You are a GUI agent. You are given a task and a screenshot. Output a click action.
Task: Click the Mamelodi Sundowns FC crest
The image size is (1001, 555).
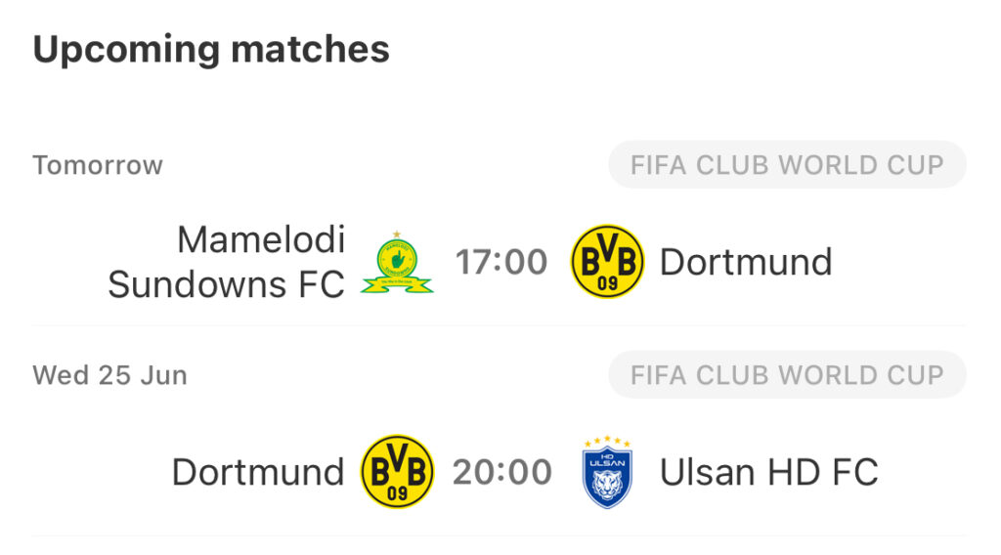tap(397, 262)
